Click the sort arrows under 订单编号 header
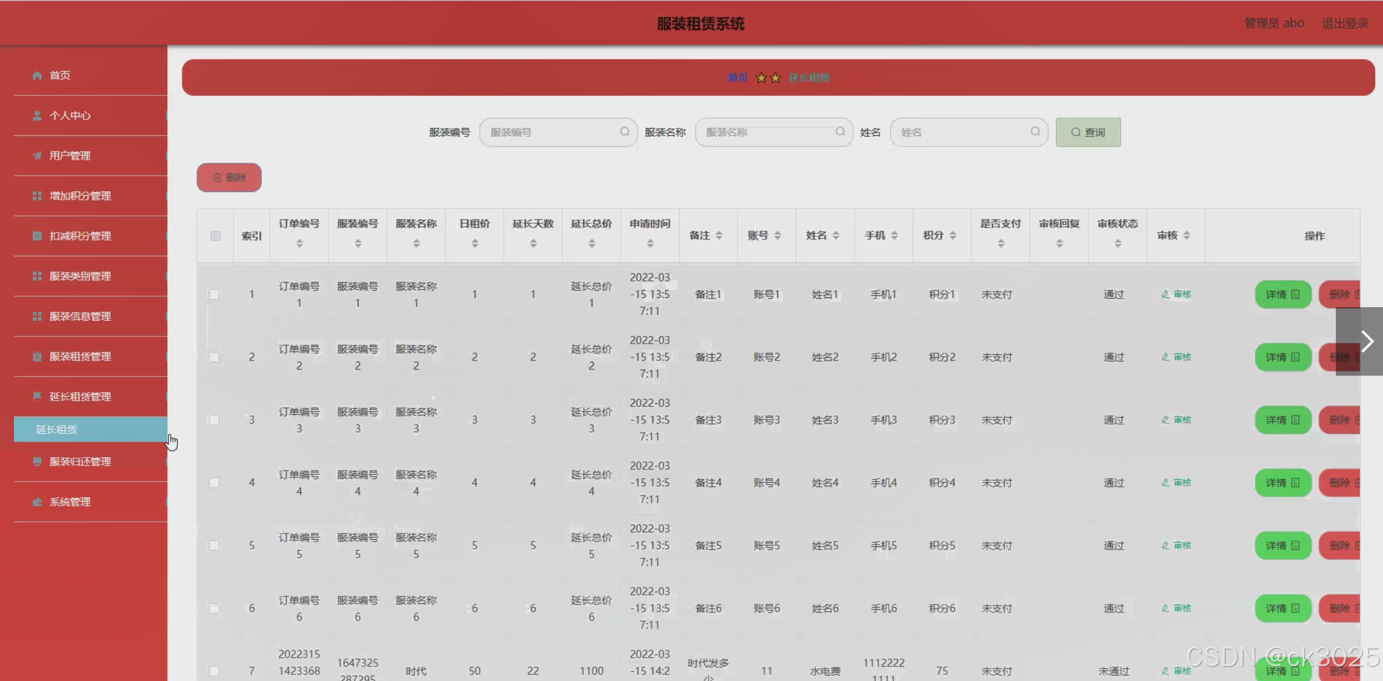This screenshot has width=1383, height=681. [x=299, y=244]
